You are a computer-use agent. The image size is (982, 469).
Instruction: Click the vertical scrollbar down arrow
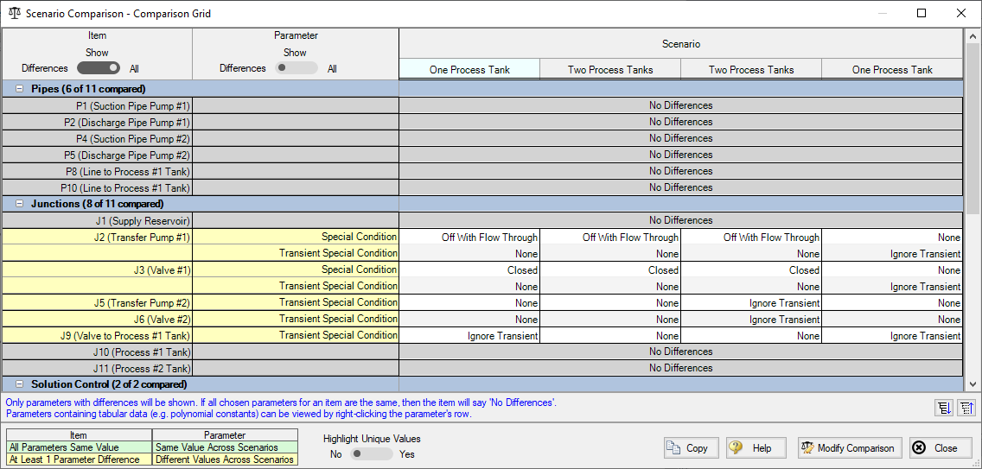972,383
